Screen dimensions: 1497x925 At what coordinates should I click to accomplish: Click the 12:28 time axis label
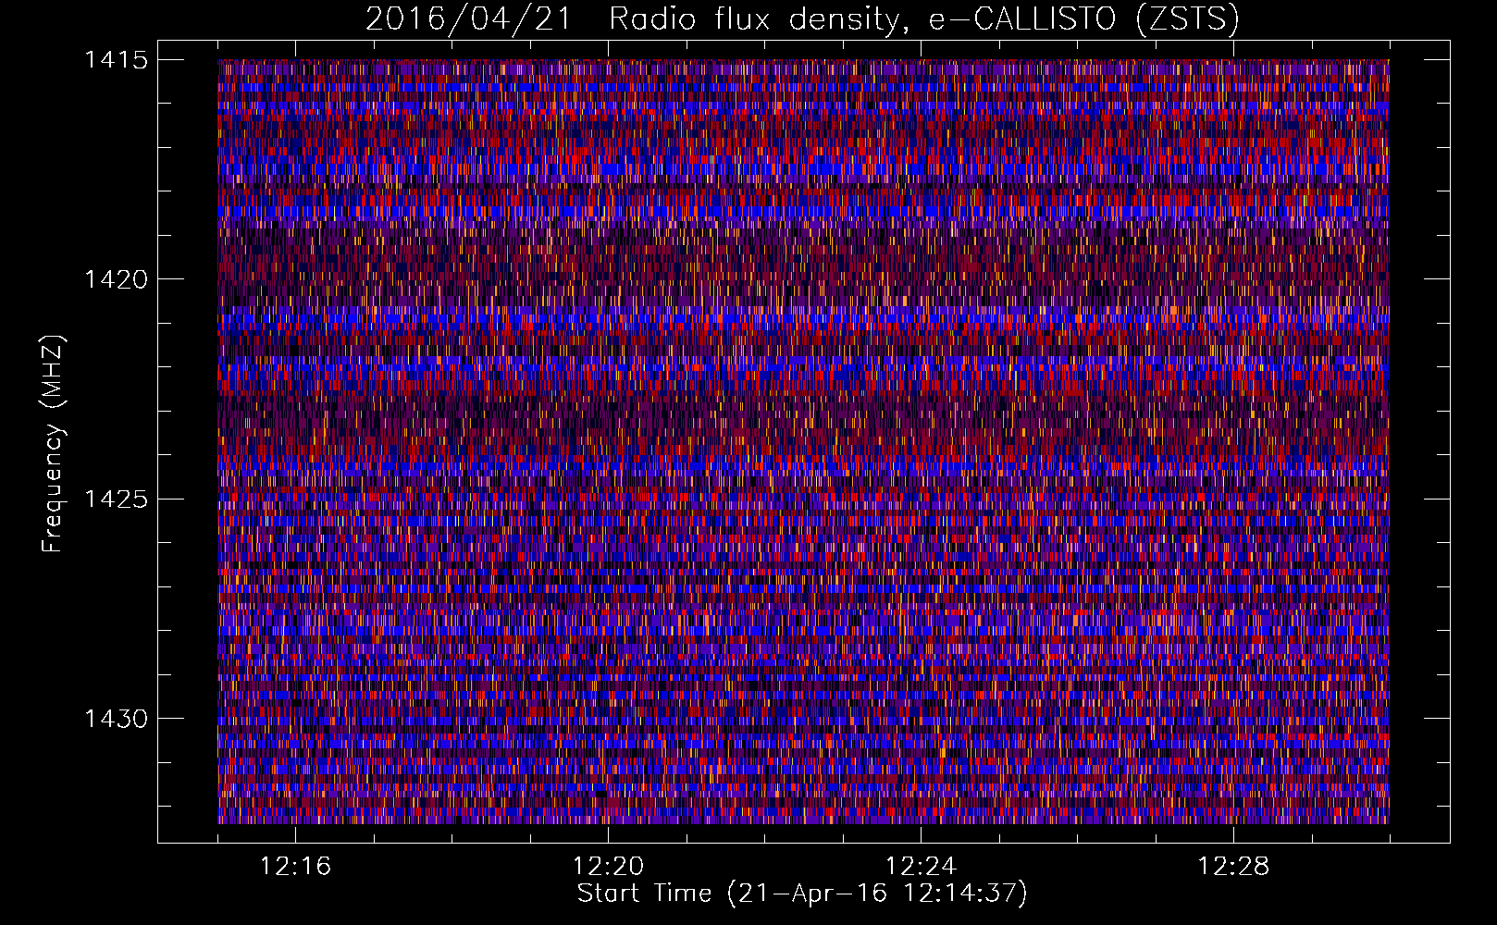coord(1234,866)
